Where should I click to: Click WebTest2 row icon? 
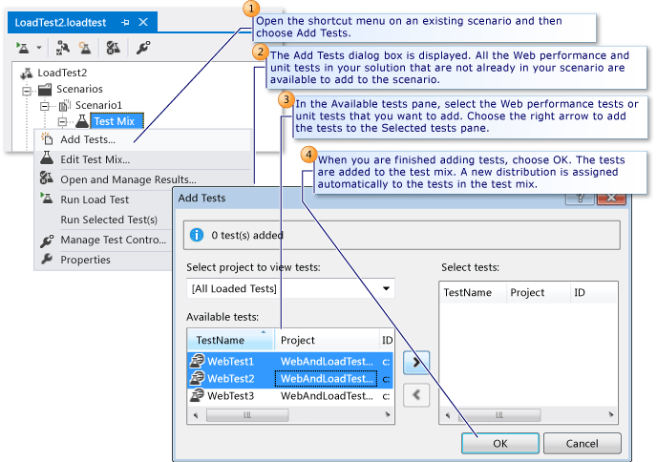[197, 378]
